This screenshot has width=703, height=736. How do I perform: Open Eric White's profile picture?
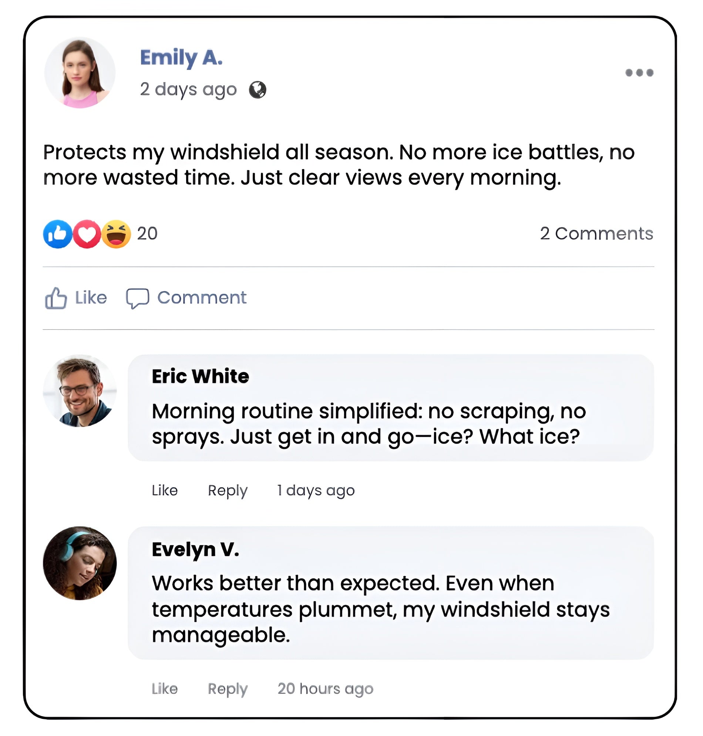click(80, 391)
